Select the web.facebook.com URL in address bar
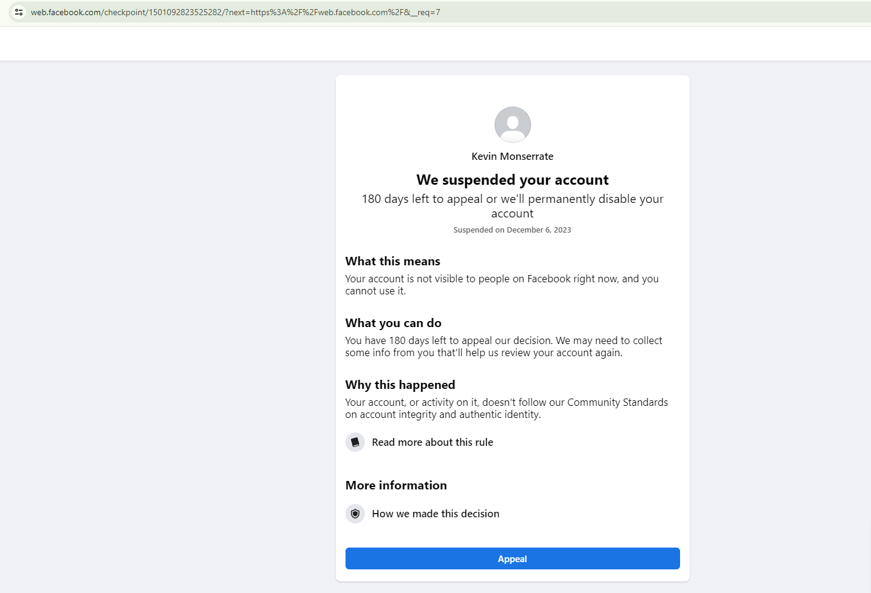This screenshot has height=593, width=871. tap(236, 12)
